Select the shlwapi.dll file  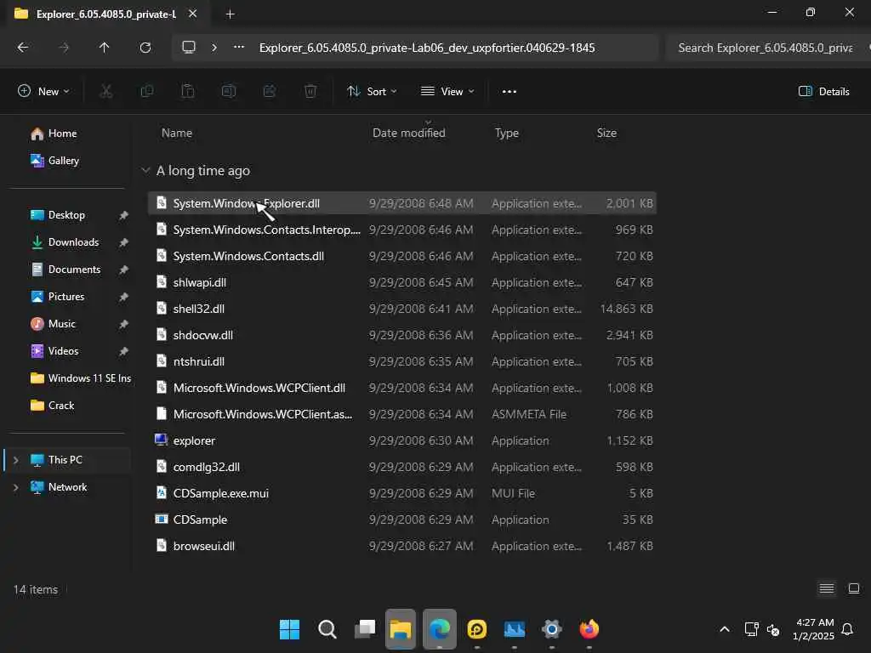tap(402, 282)
